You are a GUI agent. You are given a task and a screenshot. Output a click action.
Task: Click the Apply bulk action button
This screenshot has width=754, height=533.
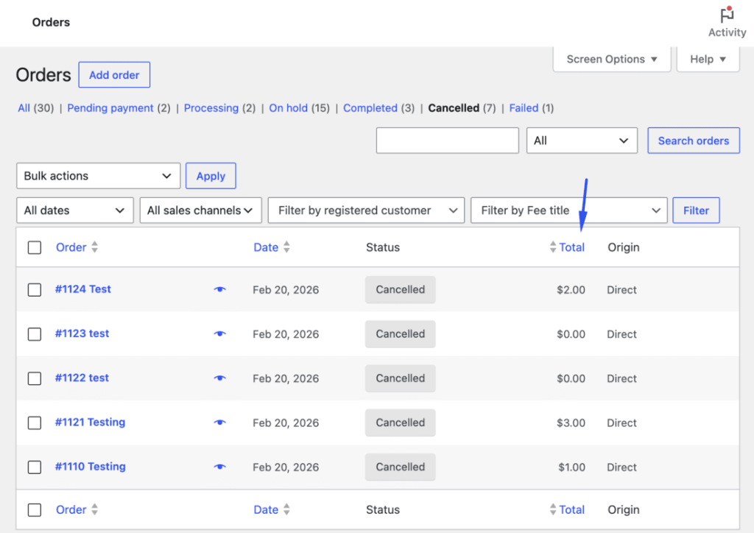click(x=211, y=176)
